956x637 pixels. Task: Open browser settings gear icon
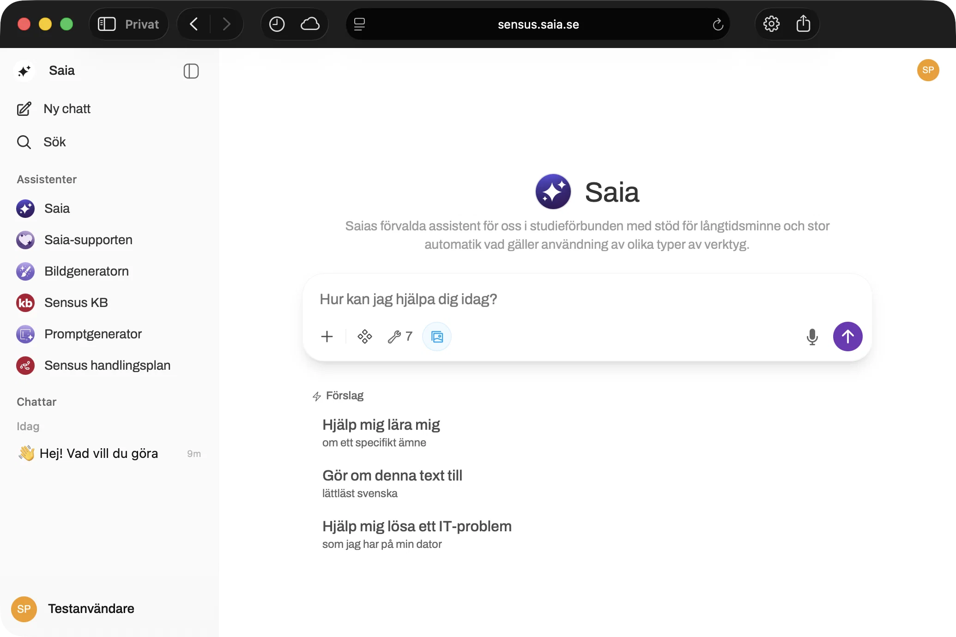coord(771,24)
